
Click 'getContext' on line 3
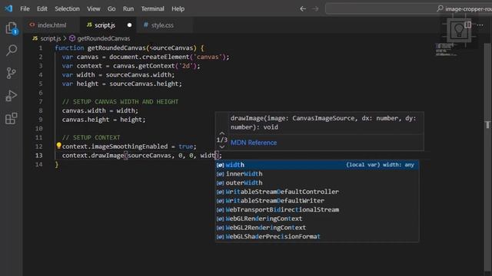tap(157, 66)
